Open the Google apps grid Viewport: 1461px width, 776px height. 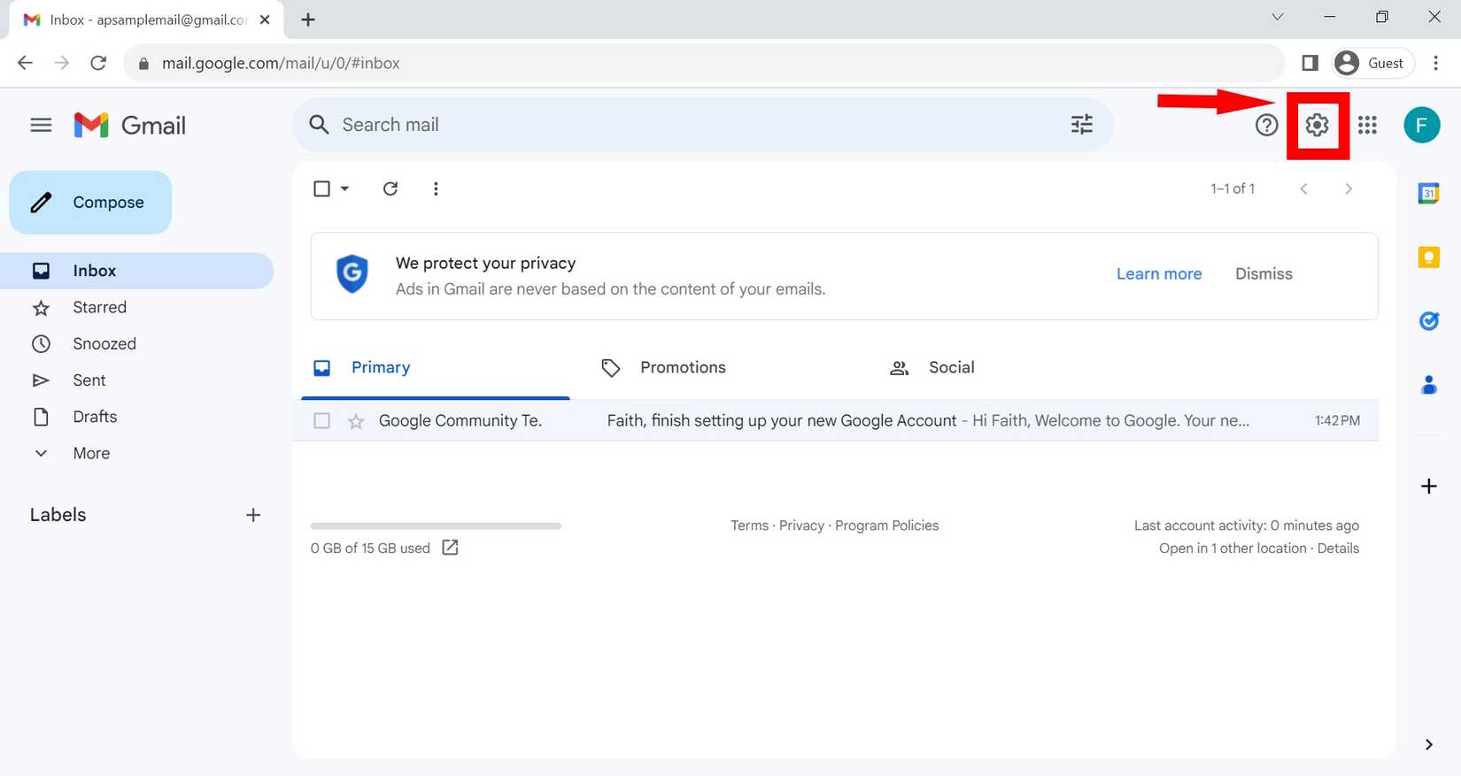[x=1367, y=126]
